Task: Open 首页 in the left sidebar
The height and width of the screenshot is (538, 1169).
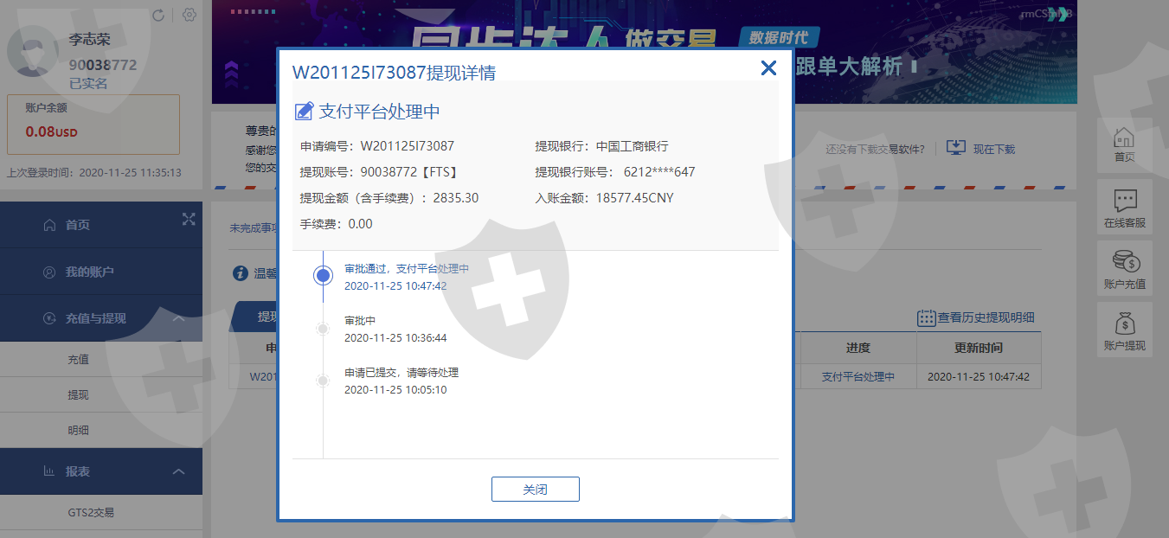Action: [101, 225]
